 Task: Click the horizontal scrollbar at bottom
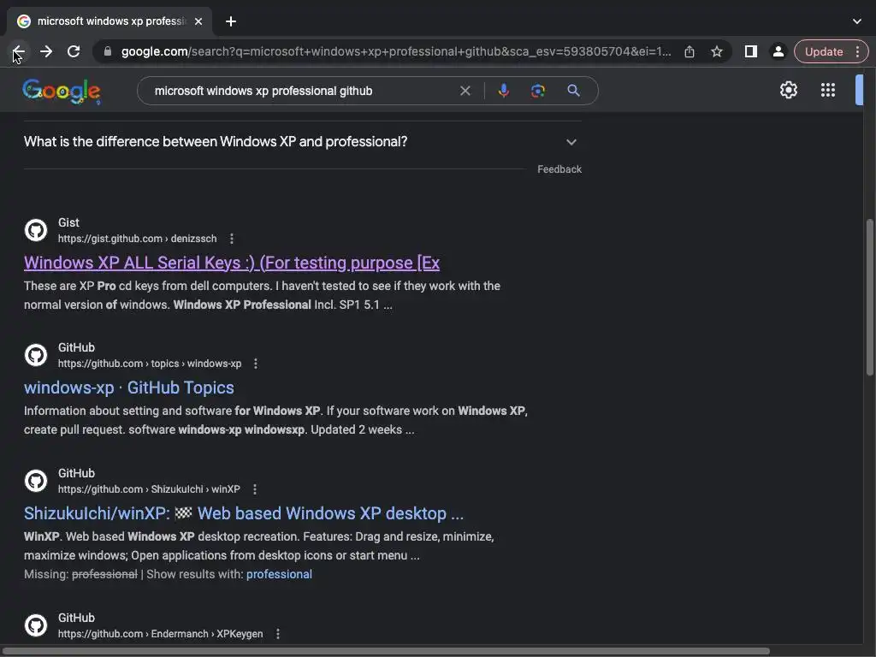386,651
